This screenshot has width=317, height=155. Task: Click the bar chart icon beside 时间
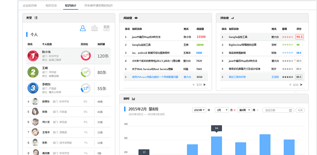tap(133, 99)
